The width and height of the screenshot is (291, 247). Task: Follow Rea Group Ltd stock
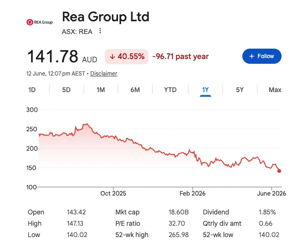coord(262,56)
